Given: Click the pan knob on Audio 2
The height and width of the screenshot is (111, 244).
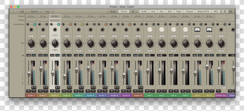Looking at the screenshot, I should tap(43, 43).
